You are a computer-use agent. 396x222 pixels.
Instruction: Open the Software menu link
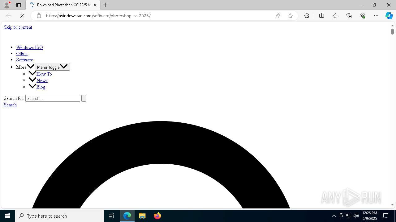[x=24, y=60]
